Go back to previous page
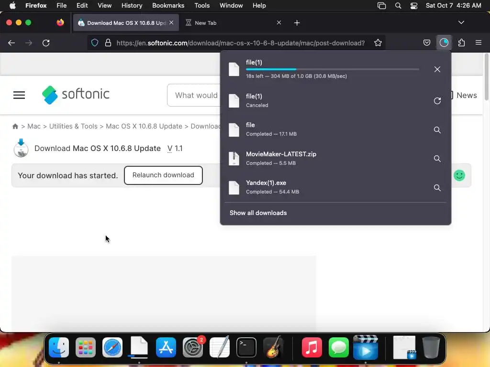 click(11, 43)
